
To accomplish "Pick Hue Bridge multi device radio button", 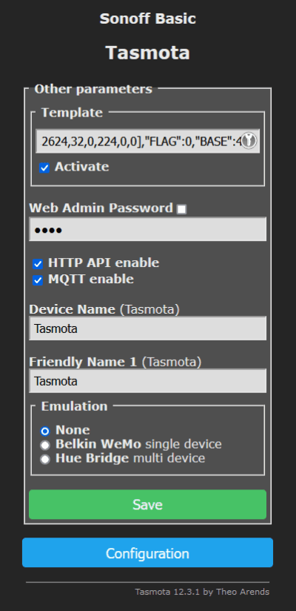I will [45, 459].
